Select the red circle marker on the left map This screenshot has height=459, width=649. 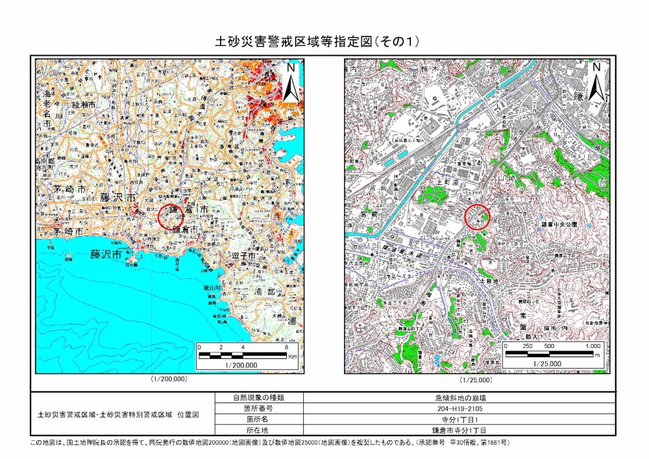coord(171,216)
